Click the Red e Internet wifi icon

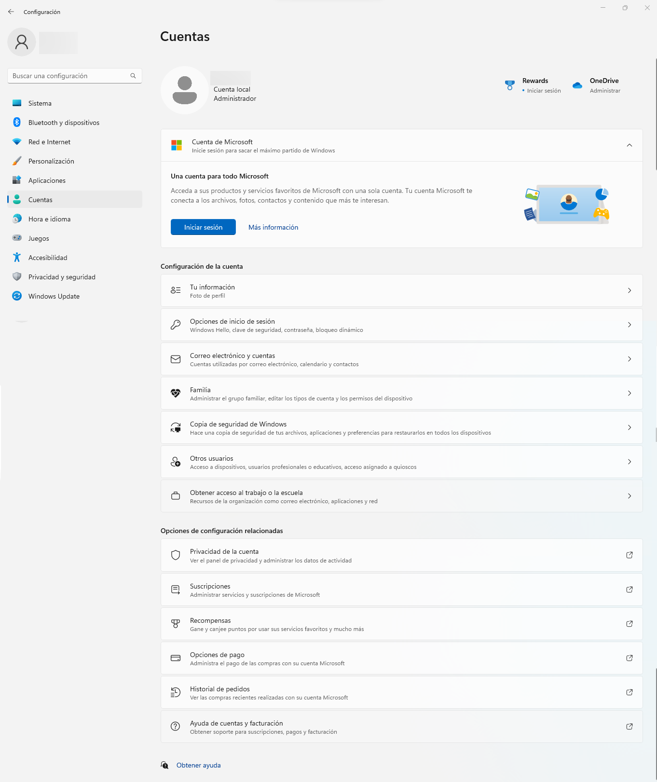tap(17, 142)
